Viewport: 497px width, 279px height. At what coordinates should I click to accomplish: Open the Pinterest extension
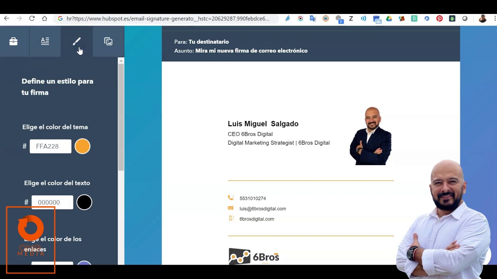pos(440,19)
